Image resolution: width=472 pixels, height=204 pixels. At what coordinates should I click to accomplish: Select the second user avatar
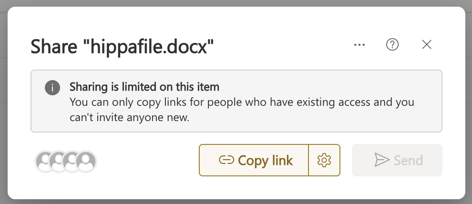pos(58,162)
